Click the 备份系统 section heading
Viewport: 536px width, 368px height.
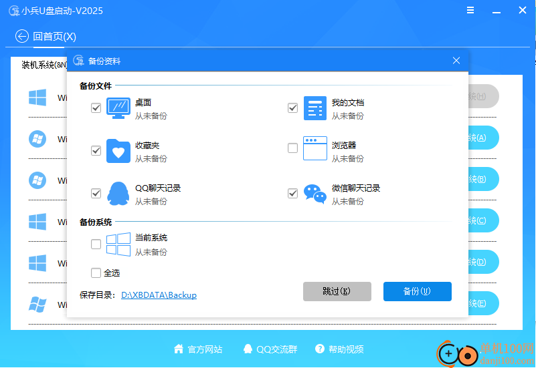96,222
